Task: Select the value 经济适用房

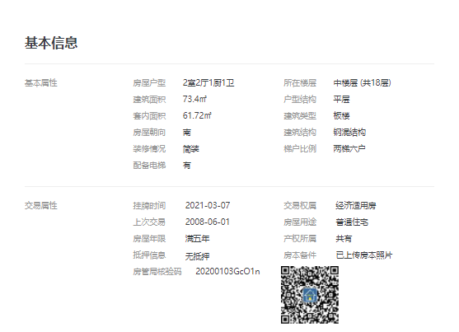Action: [x=356, y=205]
